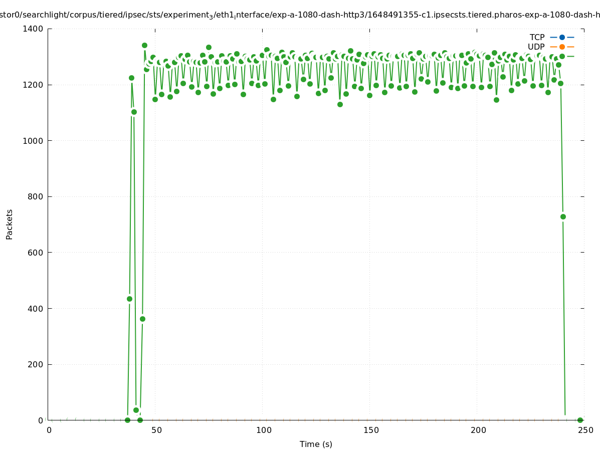
Task: Click the file path title at top
Action: tap(300, 15)
